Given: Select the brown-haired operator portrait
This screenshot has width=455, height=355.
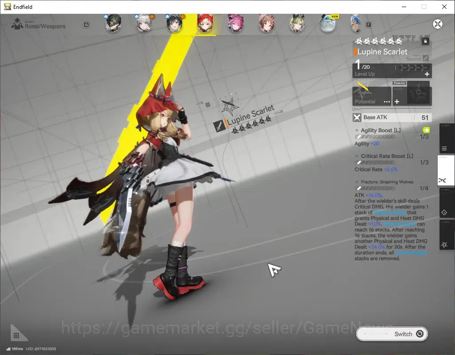Looking at the screenshot, I should point(267,23).
